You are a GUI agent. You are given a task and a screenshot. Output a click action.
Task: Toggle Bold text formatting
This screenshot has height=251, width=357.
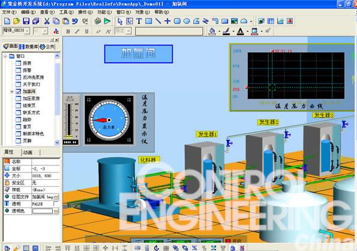point(68,31)
